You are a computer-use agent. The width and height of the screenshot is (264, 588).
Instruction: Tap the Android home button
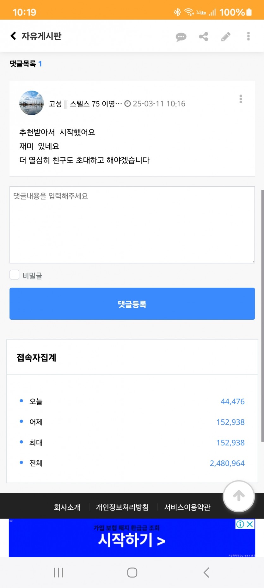pyautogui.click(x=132, y=572)
